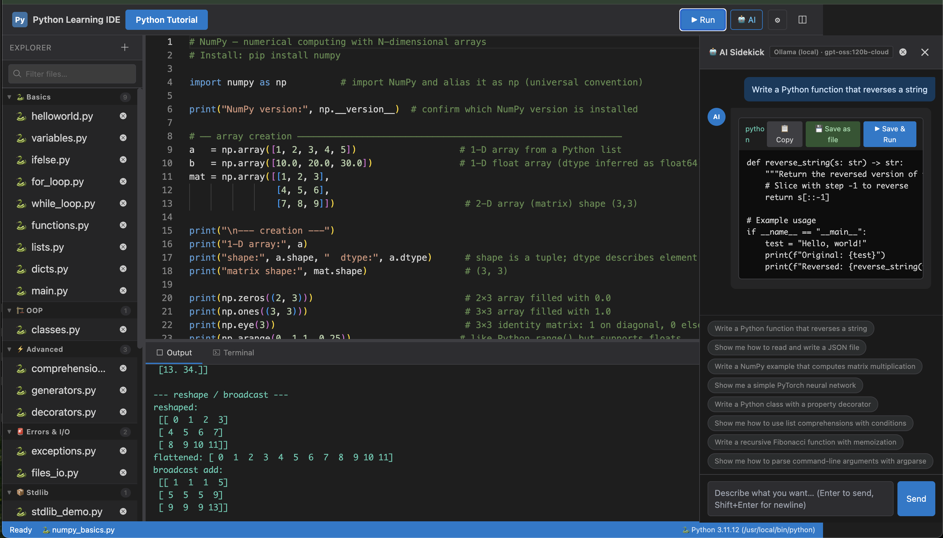This screenshot has width=943, height=538.
Task: Delete variables.py with its x icon
Action: click(x=123, y=138)
